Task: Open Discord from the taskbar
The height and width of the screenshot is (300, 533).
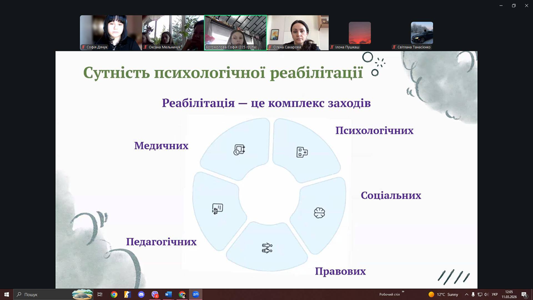Action: [x=141, y=295]
